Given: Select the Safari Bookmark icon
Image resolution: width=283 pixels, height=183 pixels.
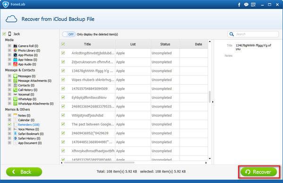Looking at the screenshot, I should coord(15,134).
